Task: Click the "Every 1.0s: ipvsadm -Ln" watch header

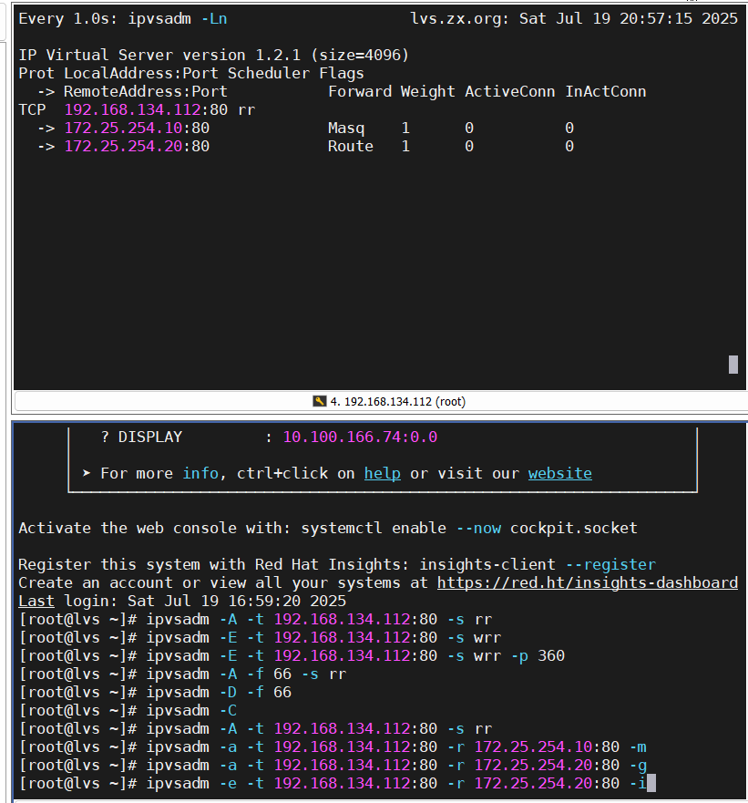Action: 123,19
